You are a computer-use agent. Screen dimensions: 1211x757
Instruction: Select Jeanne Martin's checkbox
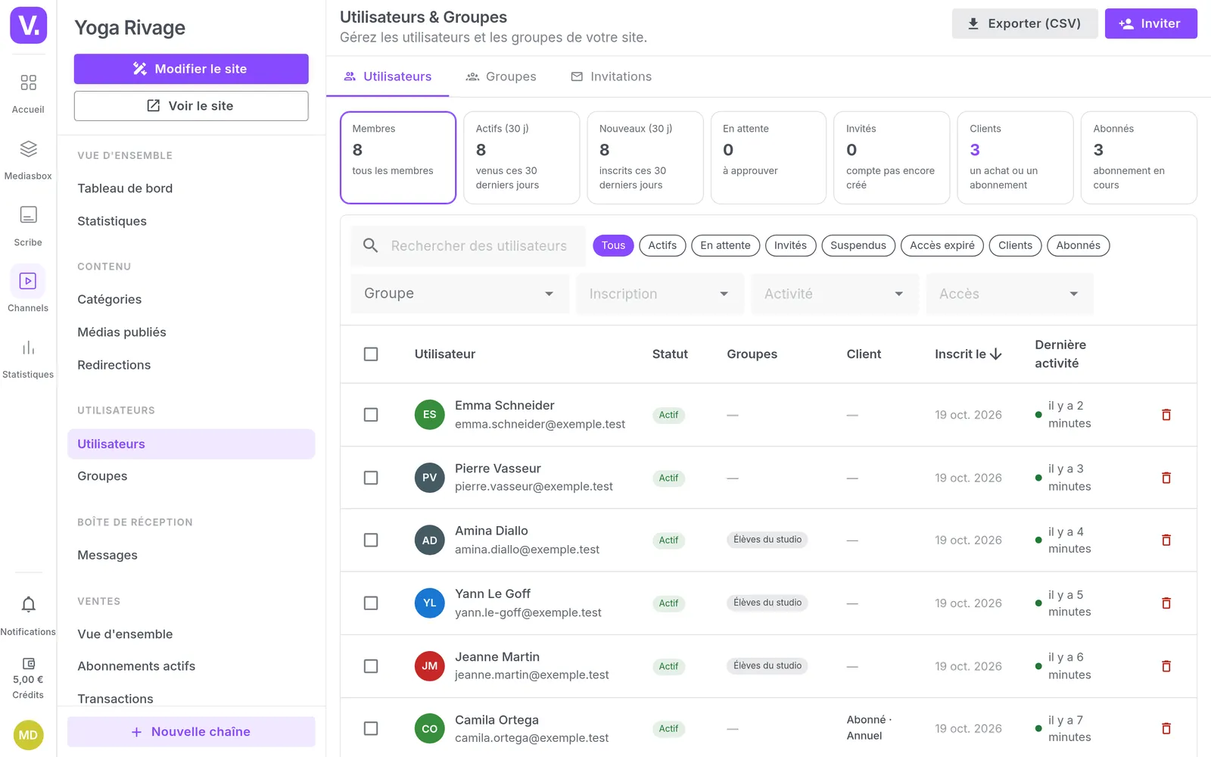(371, 666)
